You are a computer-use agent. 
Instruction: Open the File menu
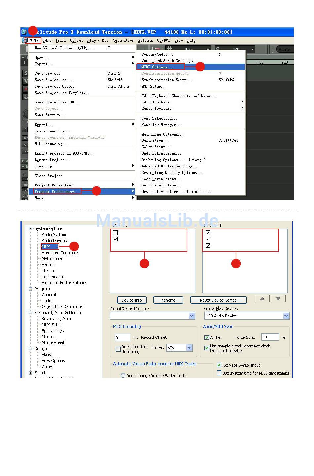34,41
